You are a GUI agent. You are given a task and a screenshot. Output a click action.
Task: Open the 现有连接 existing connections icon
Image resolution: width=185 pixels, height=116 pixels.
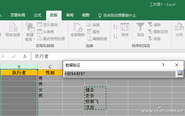click(x=13, y=27)
